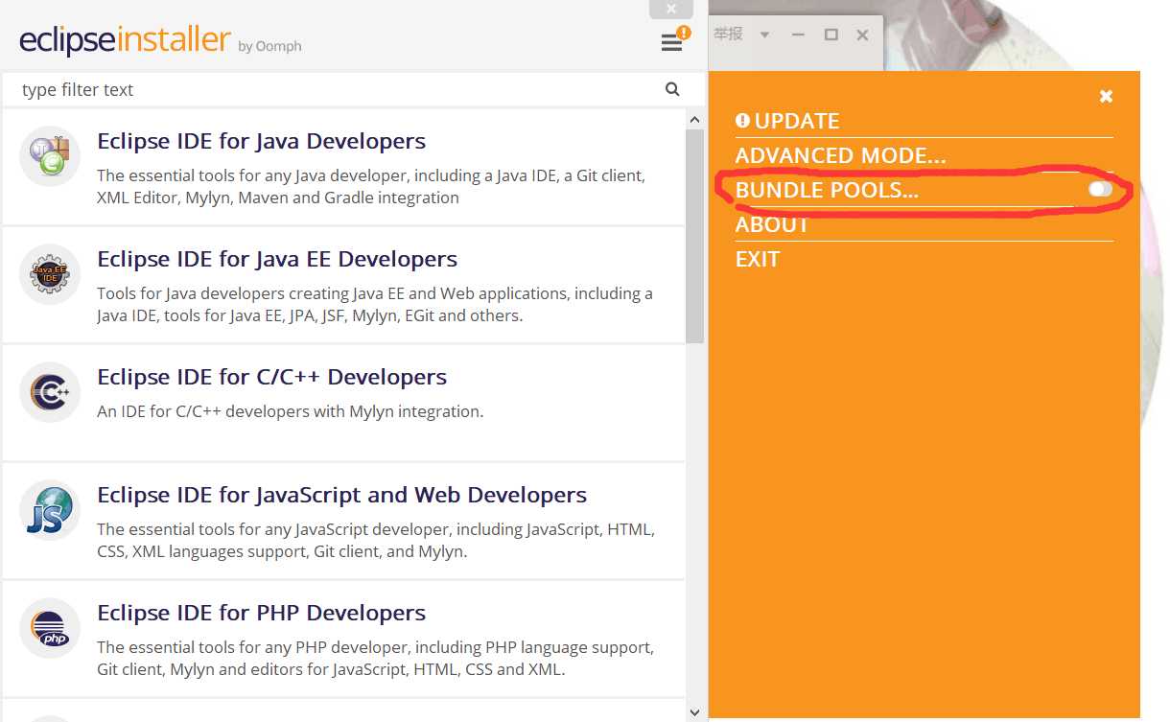
Task: Click the C/C++ package icon
Action: click(x=50, y=392)
